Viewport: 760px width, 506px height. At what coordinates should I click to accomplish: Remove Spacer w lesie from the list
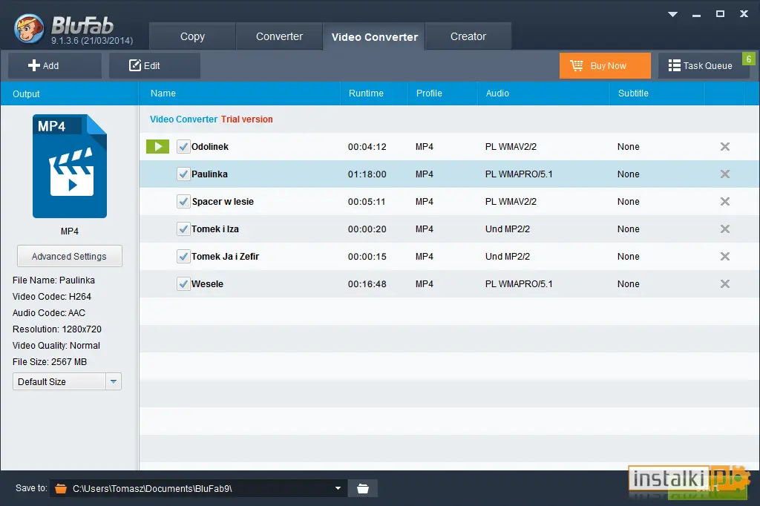[x=724, y=202]
